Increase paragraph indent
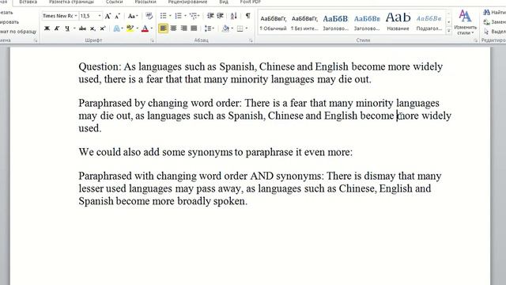The image size is (506, 285). [221, 16]
